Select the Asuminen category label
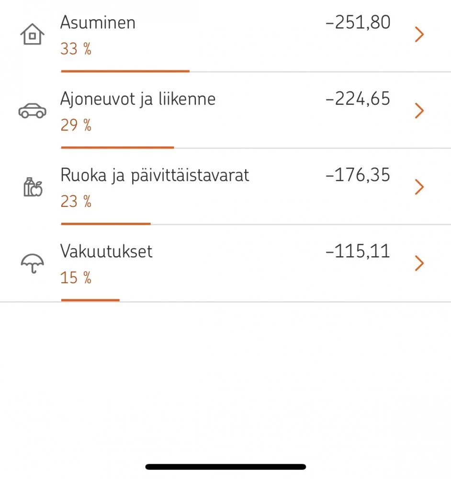Viewport: 451px width, 479px height. 98,23
